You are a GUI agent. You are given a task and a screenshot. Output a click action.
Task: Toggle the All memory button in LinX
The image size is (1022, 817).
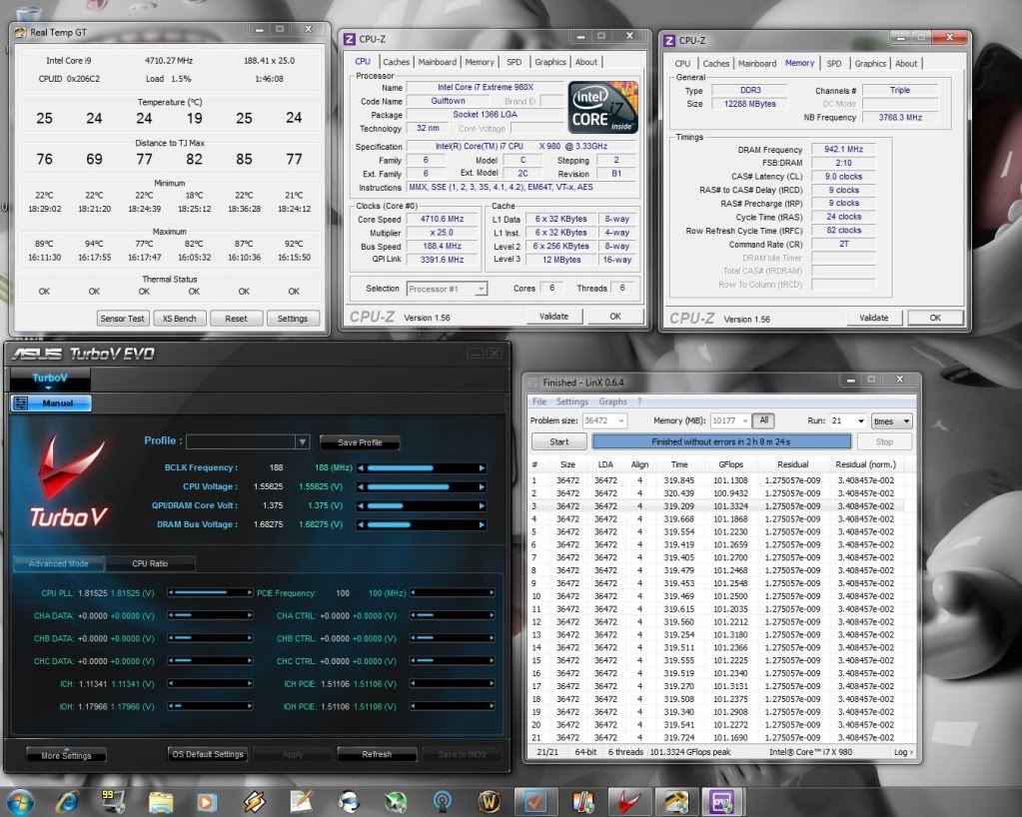coord(763,420)
